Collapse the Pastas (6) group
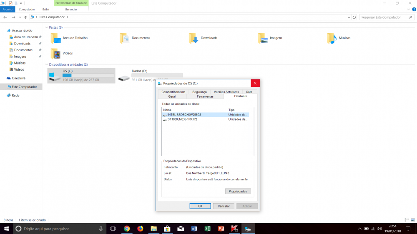 click(x=47, y=27)
